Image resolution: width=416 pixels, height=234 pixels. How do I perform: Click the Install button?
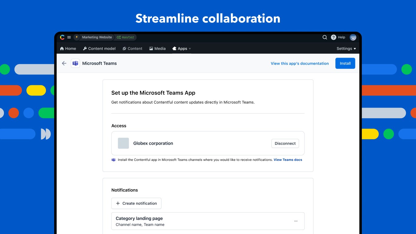tap(345, 63)
